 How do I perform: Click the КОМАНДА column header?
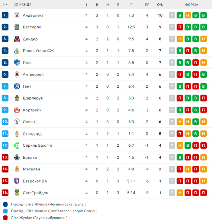pos(22,5)
